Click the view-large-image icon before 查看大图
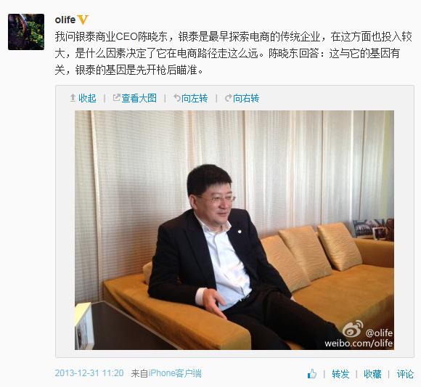This screenshot has width=421, height=387. click(116, 98)
